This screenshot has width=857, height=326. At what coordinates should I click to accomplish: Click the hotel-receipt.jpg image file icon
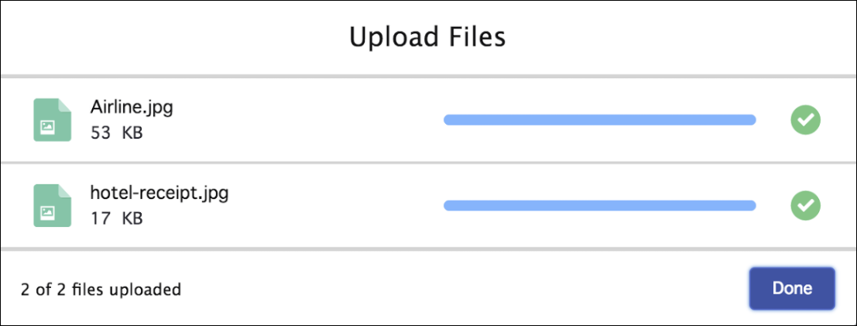(49, 205)
